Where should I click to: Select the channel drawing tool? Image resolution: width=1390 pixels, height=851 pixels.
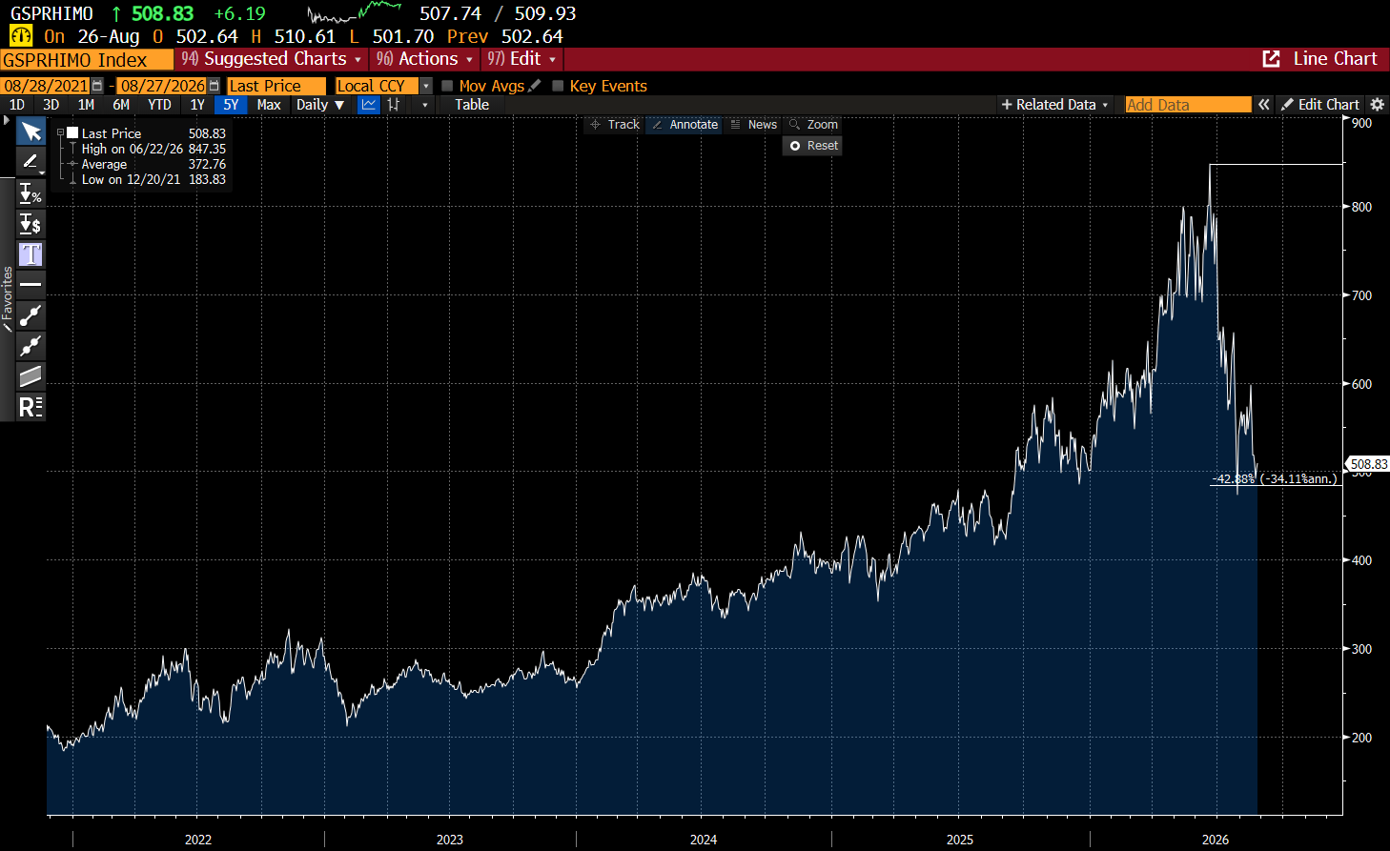[31, 376]
